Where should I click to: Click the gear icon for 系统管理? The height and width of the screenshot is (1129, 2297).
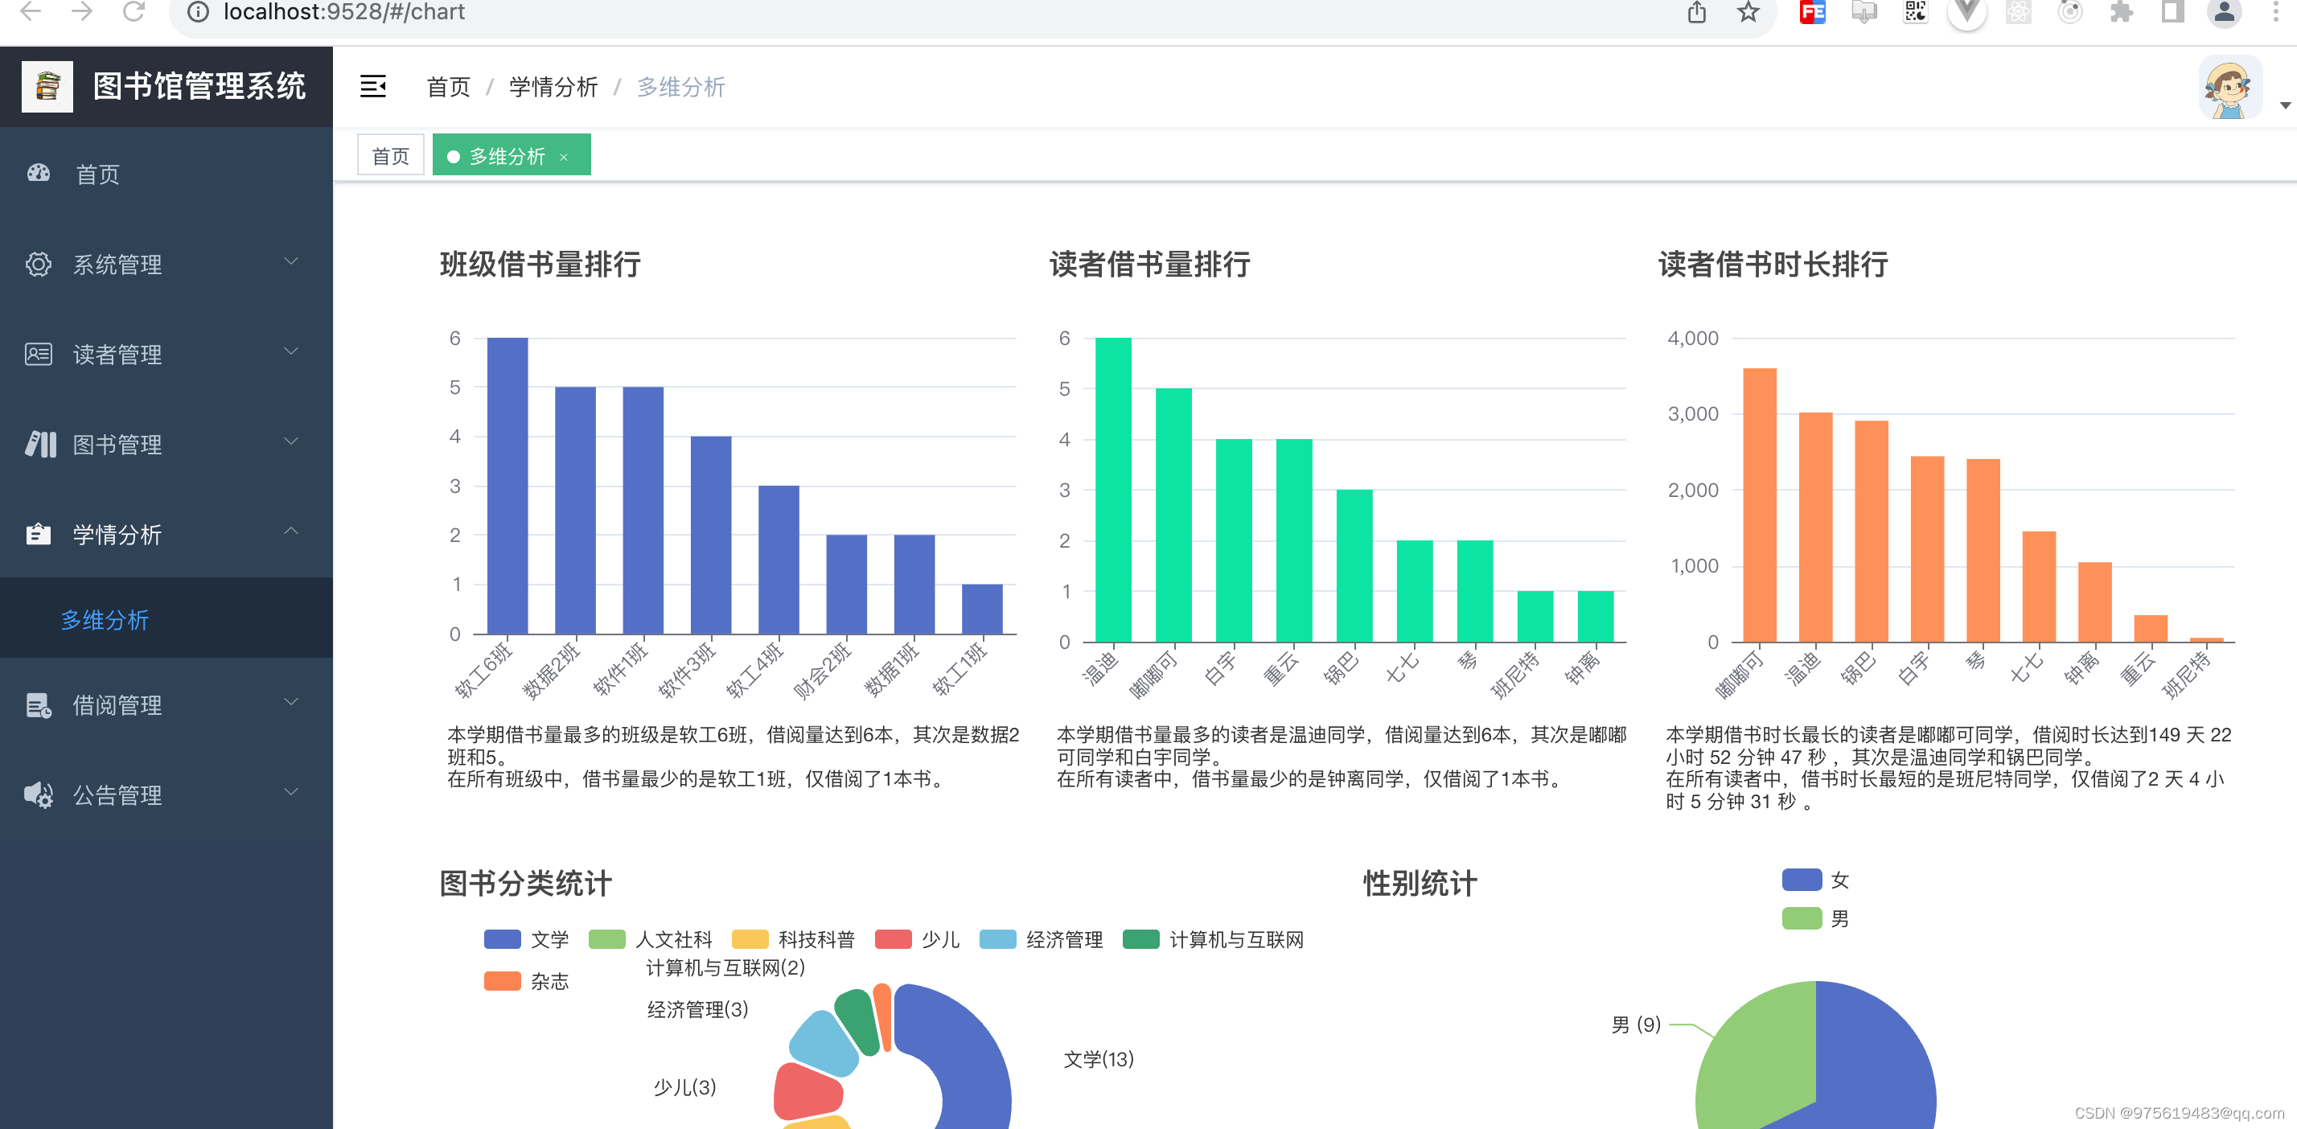[39, 264]
